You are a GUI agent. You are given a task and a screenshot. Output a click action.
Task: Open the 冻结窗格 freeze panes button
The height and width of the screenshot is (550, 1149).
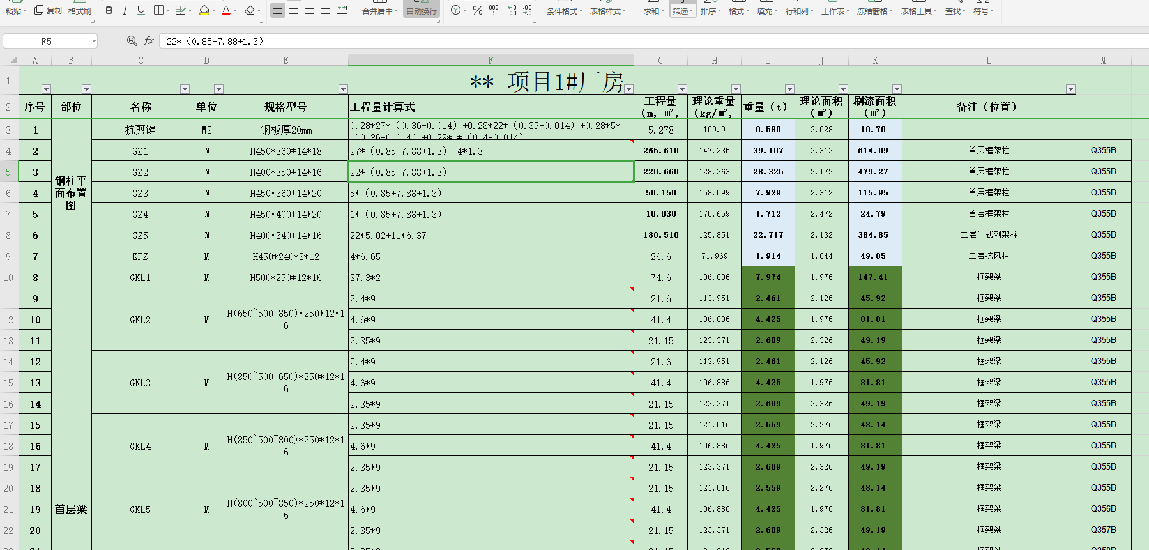point(875,11)
